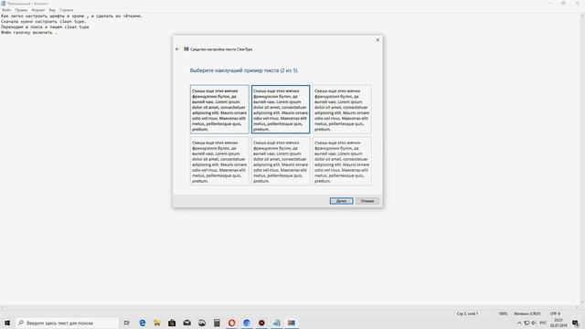This screenshot has height=329, width=585.
Task: Click Далее to continue the wizard
Action: (341, 201)
